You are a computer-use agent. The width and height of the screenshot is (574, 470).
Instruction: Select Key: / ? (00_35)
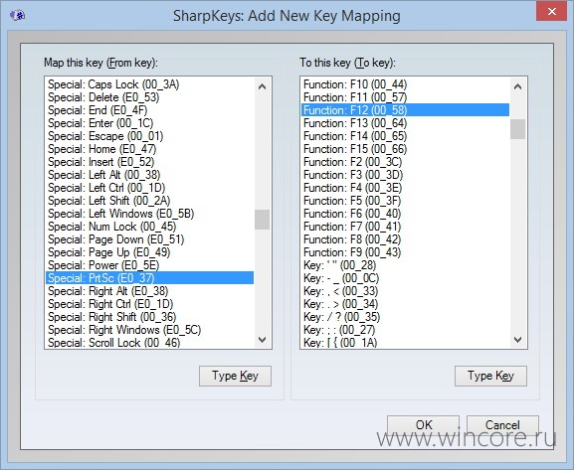coord(405,317)
